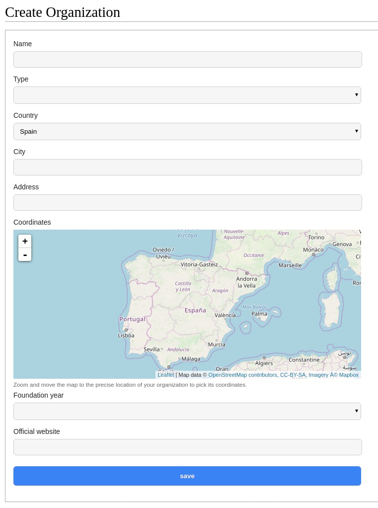Select Palma on the map
Screen dimensions: 378x508
click(259, 314)
